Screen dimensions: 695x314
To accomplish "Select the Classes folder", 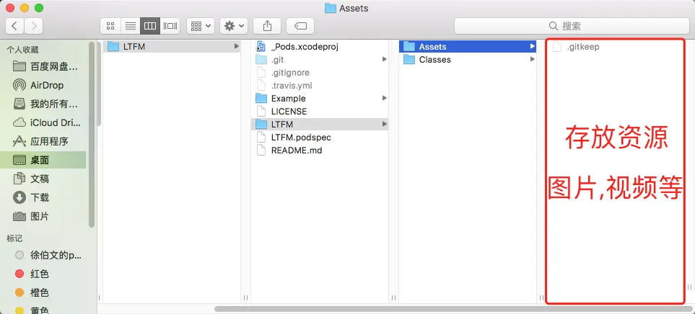I will pyautogui.click(x=468, y=59).
